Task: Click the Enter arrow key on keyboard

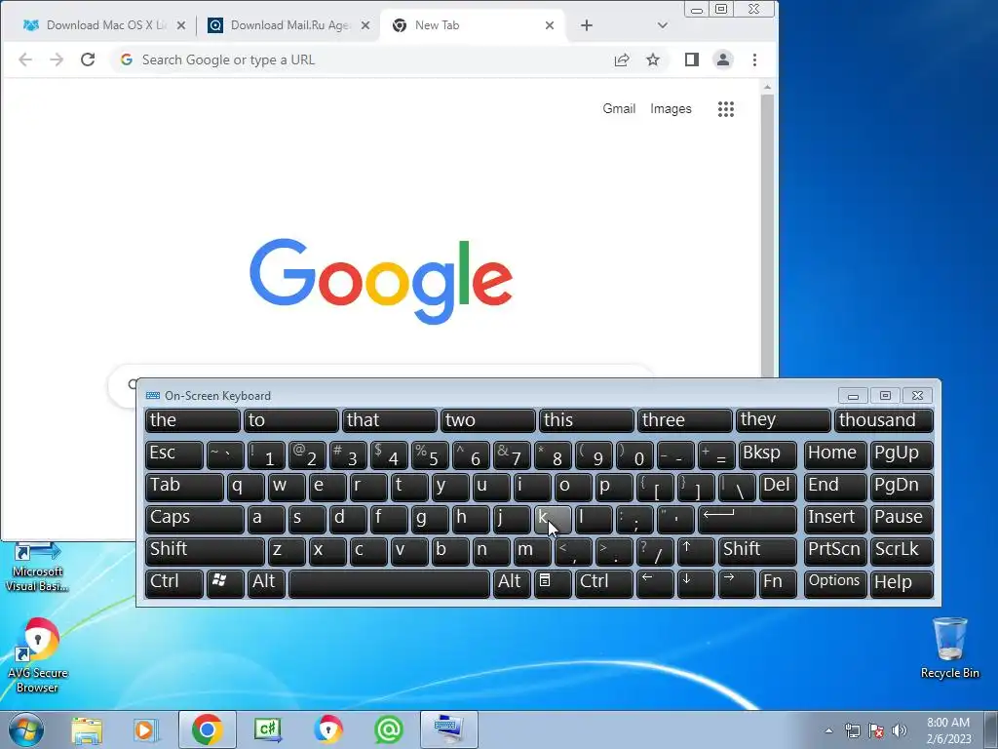Action: (748, 519)
